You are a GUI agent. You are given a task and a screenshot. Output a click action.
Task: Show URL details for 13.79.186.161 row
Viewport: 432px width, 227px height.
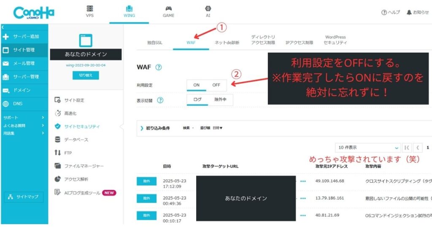303,198
